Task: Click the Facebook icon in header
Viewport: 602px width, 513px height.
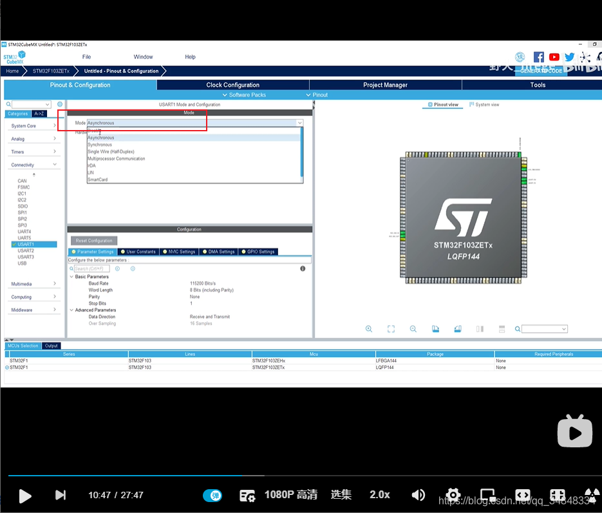Action: point(538,57)
